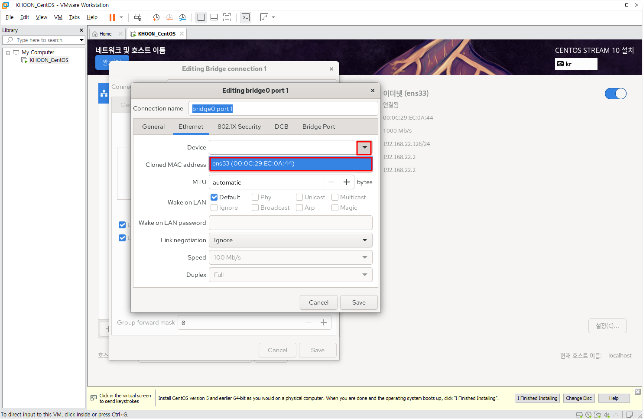The width and height of the screenshot is (643, 419).
Task: Click KHOON_CentOS VM icon in library tree
Action: point(25,60)
